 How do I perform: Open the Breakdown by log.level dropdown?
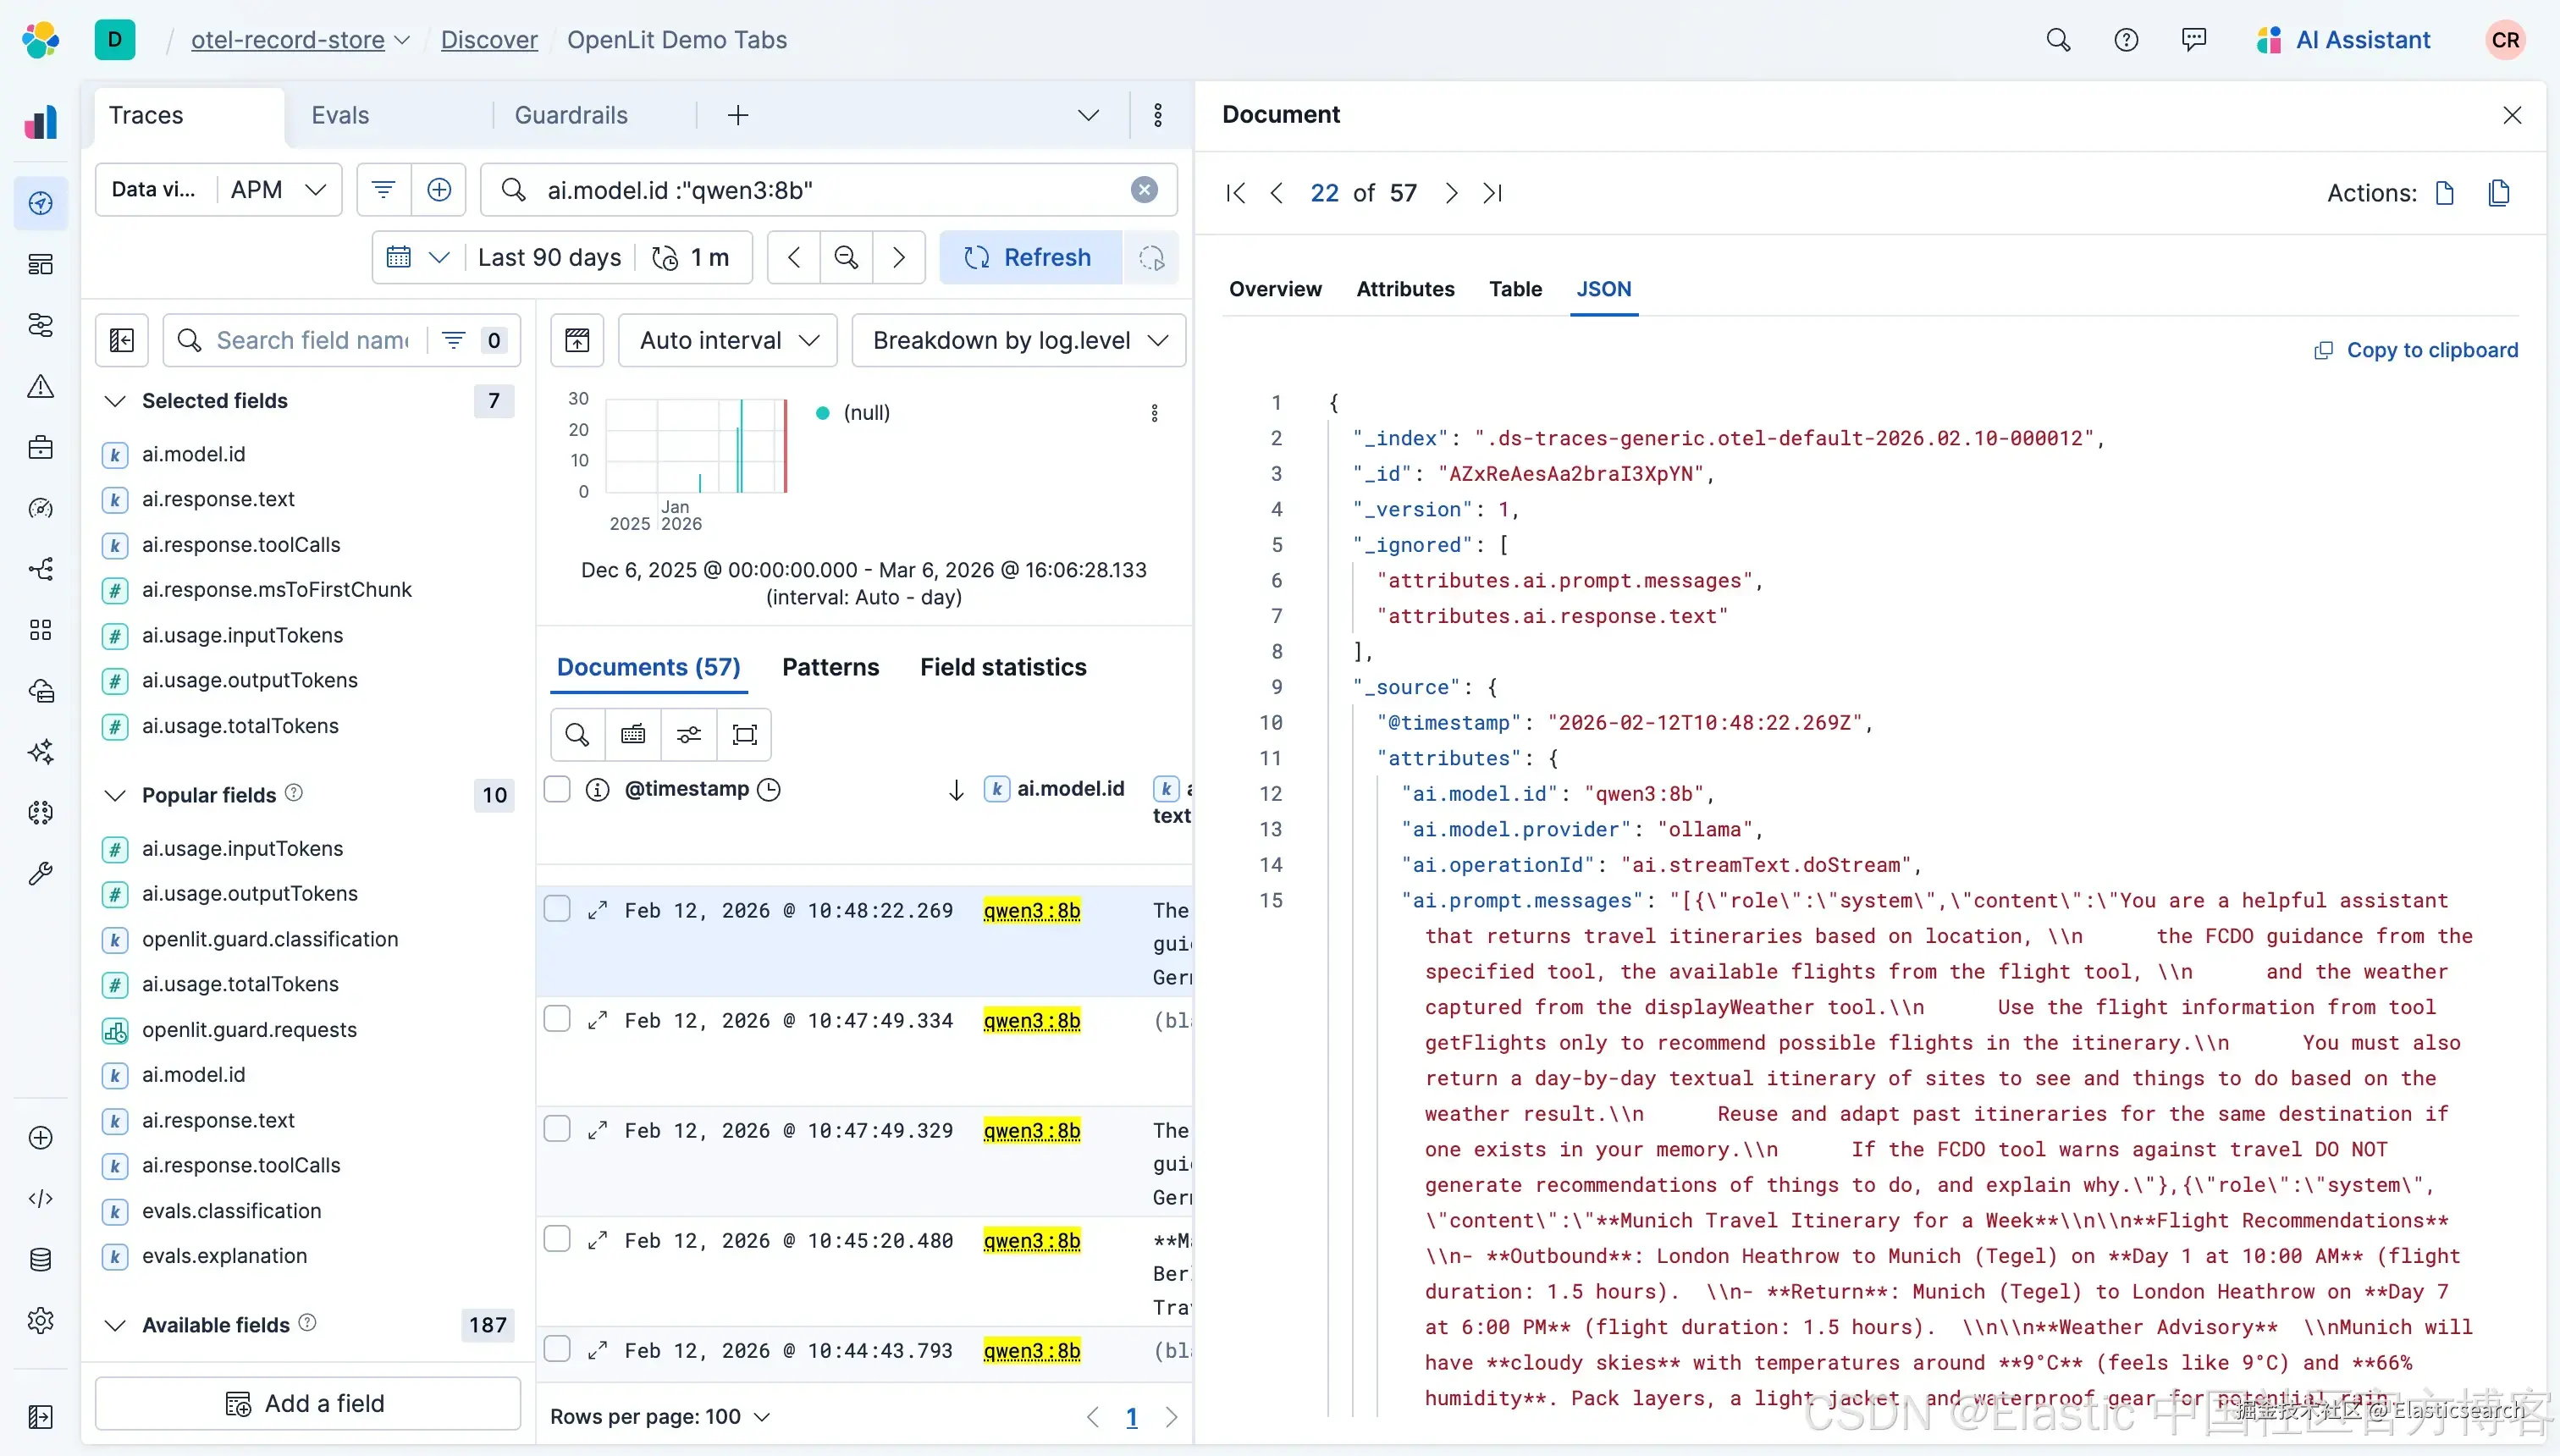pos(1018,341)
